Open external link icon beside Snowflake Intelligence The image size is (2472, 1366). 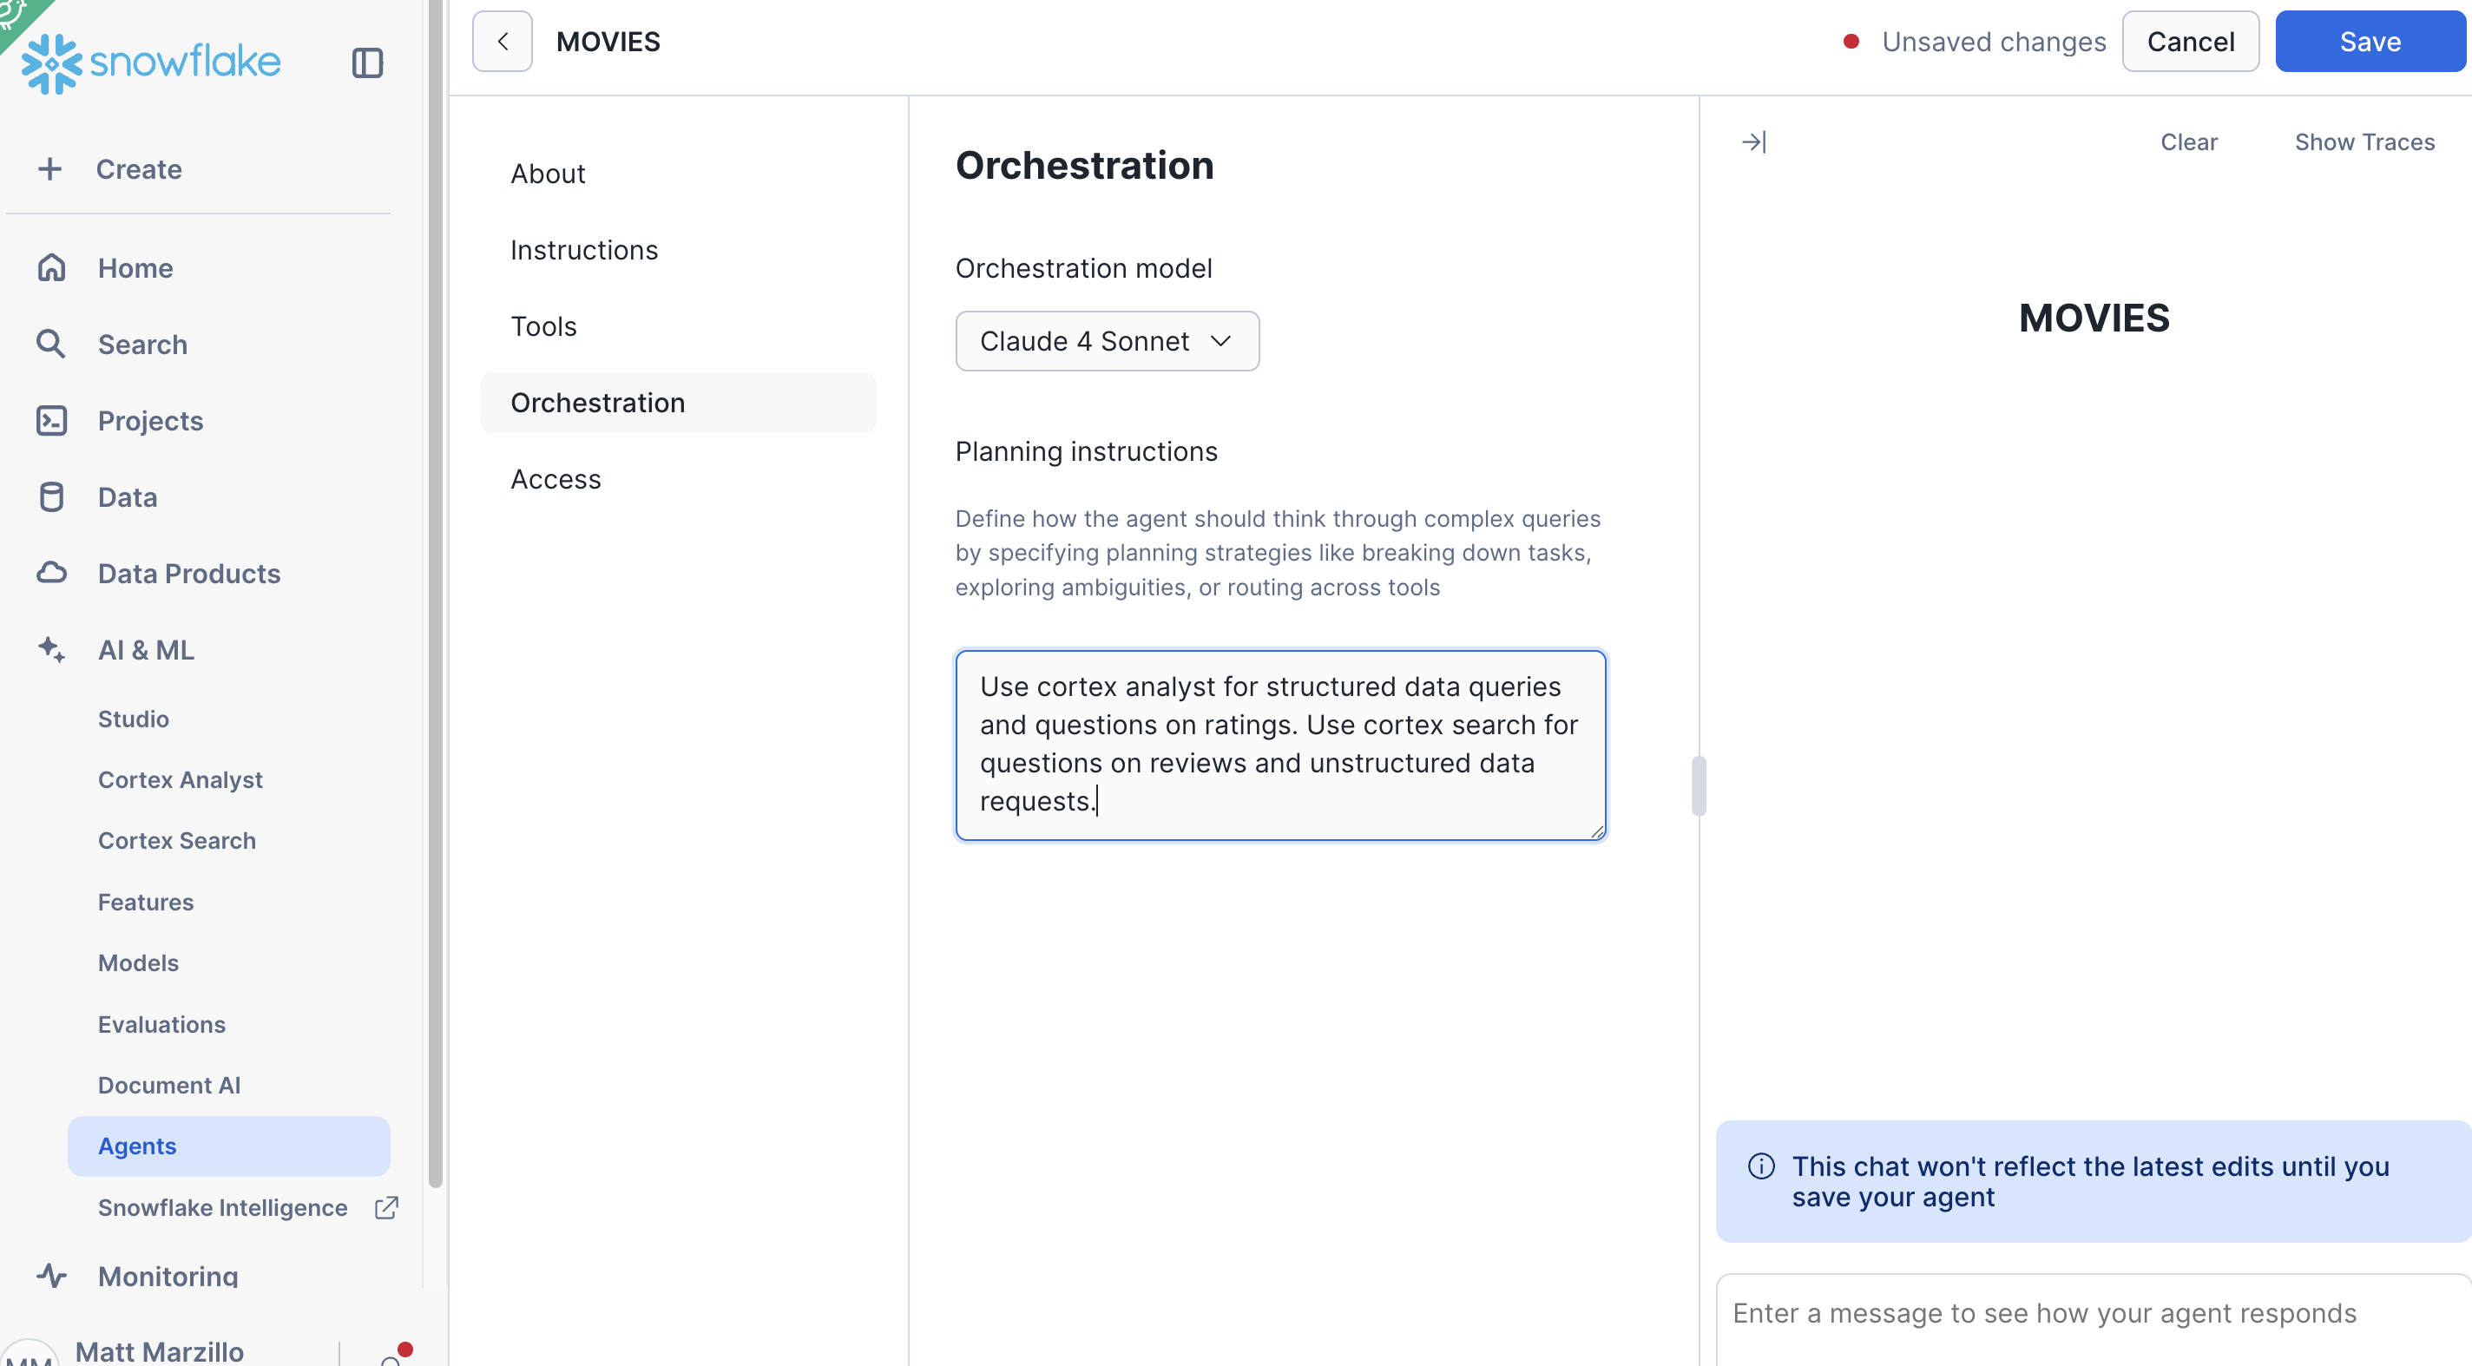tap(385, 1207)
